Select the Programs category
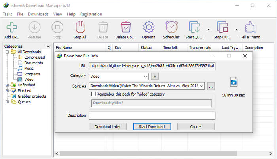277x159 pixels. [32, 74]
